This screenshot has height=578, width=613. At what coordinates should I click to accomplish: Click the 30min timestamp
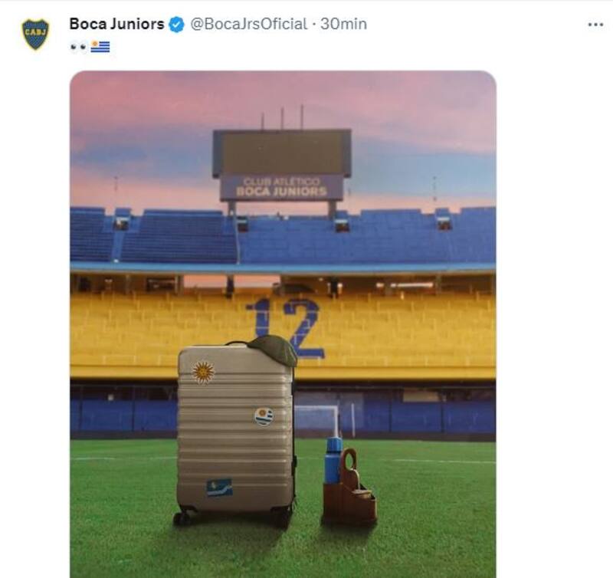point(343,25)
